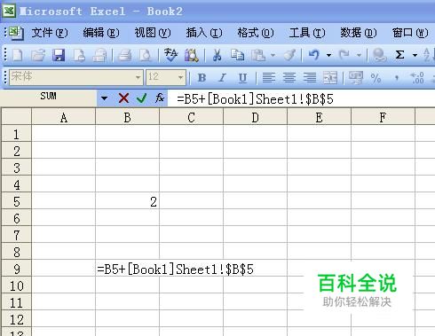The image size is (435, 336).
Task: Click the Print icon in toolbar
Action: [x=125, y=55]
